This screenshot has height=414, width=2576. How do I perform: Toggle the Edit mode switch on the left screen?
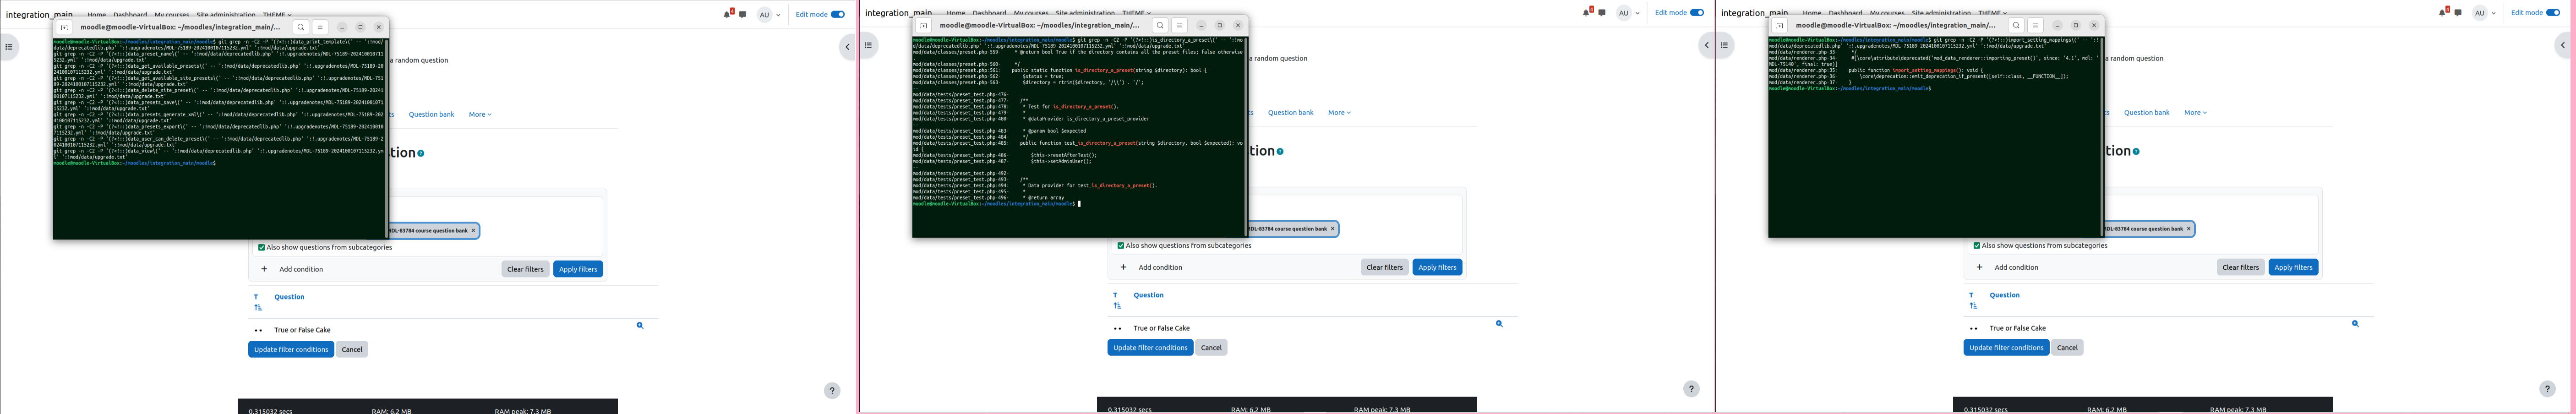838,14
